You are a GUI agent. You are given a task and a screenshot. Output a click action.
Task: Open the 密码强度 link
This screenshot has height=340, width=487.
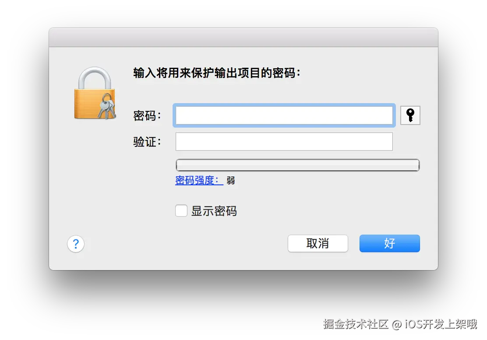click(x=199, y=180)
